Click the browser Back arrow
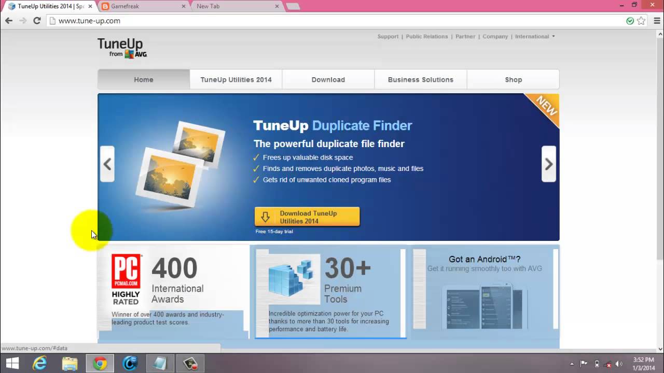The width and height of the screenshot is (664, 373). (9, 21)
